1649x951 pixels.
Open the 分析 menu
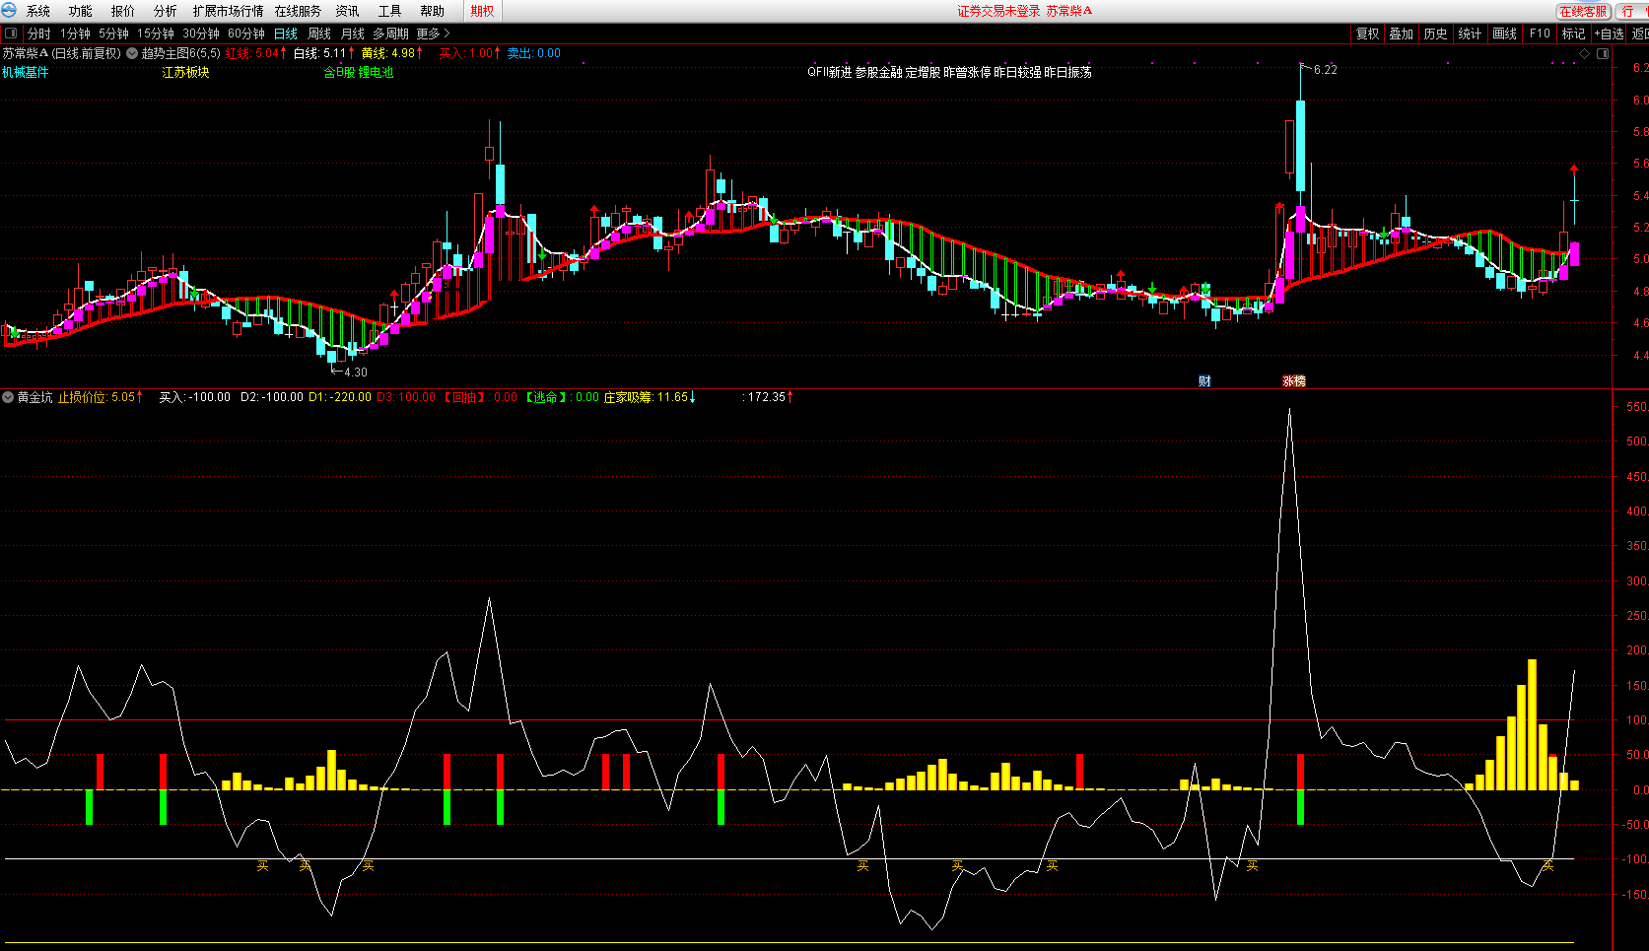coord(166,11)
